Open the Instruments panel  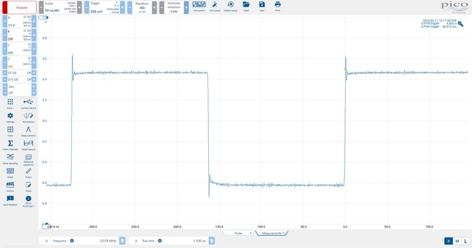point(199,6)
